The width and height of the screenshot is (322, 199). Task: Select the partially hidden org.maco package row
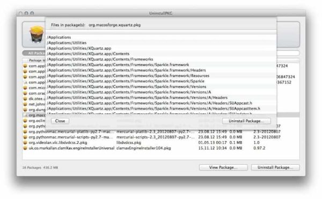coord(34,115)
